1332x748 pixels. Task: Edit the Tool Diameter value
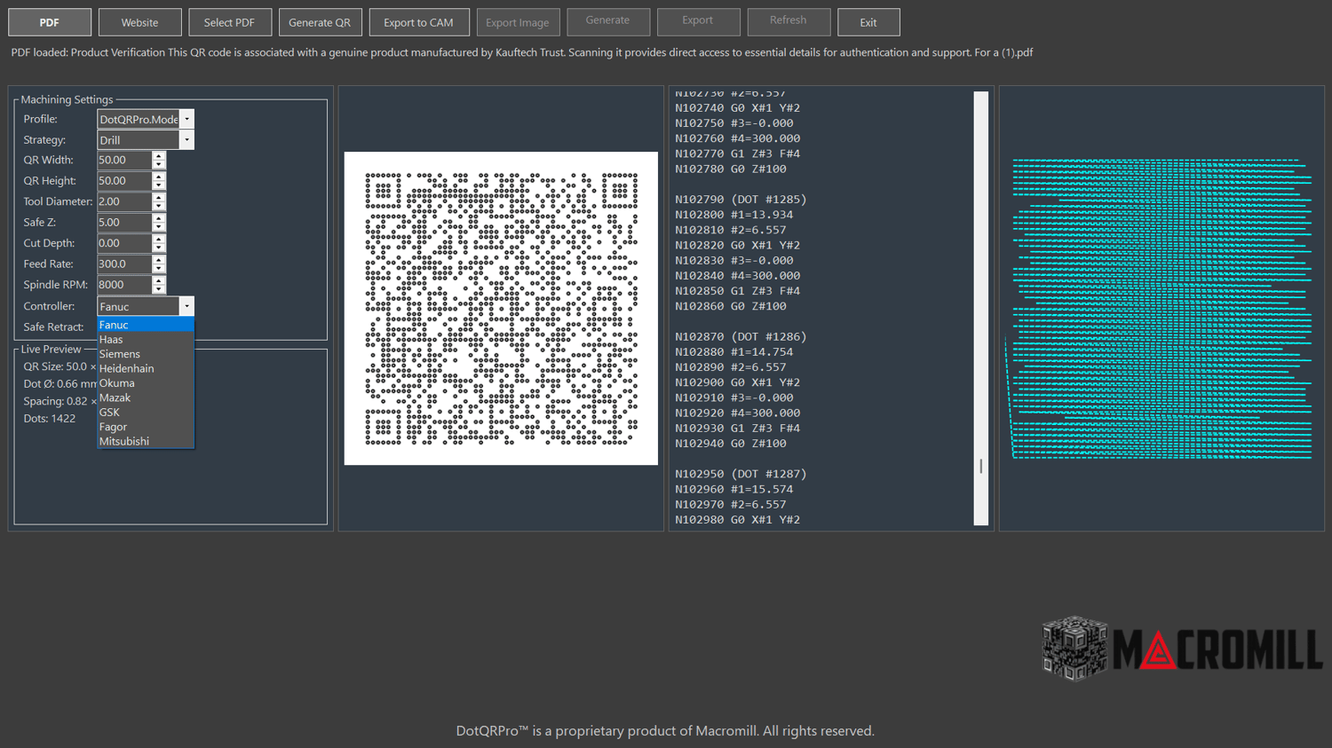(x=124, y=201)
